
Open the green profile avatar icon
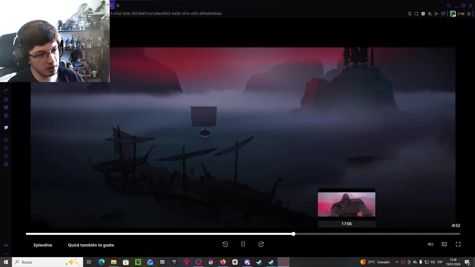point(453,14)
